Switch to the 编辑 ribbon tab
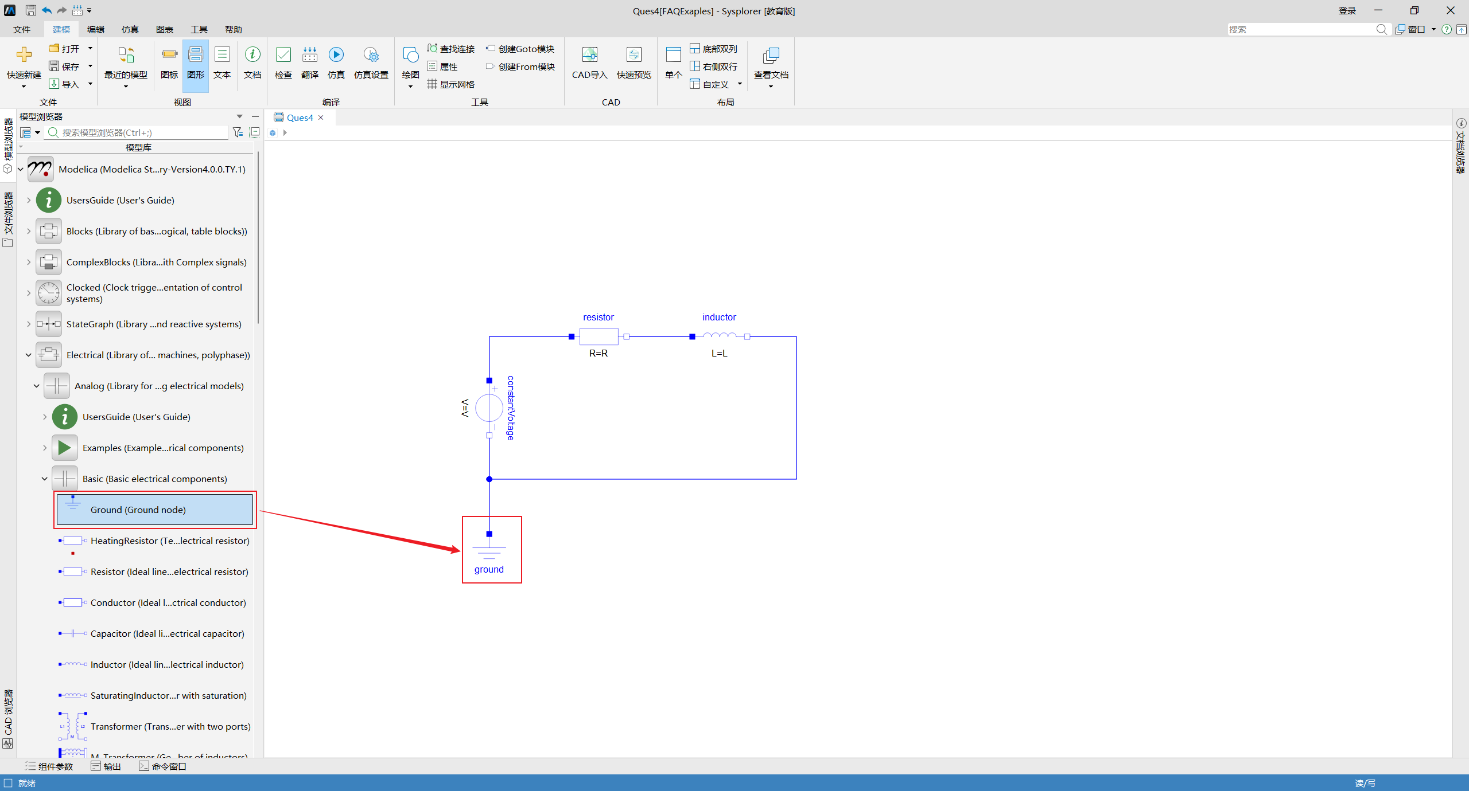This screenshot has height=791, width=1469. (96, 29)
